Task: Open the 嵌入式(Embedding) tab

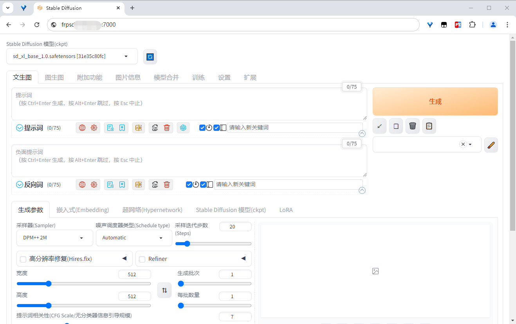Action: (83, 210)
